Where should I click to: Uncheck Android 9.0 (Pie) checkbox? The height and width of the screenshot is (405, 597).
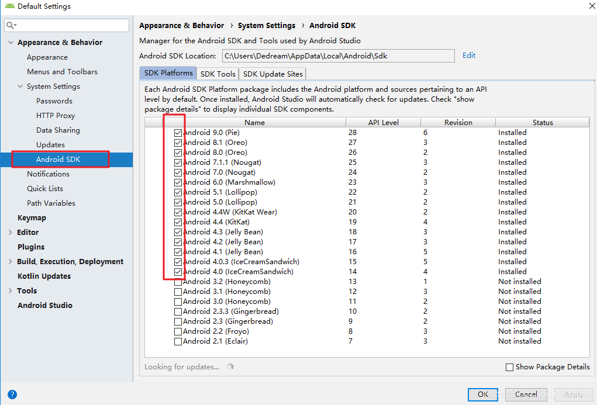pyautogui.click(x=178, y=133)
